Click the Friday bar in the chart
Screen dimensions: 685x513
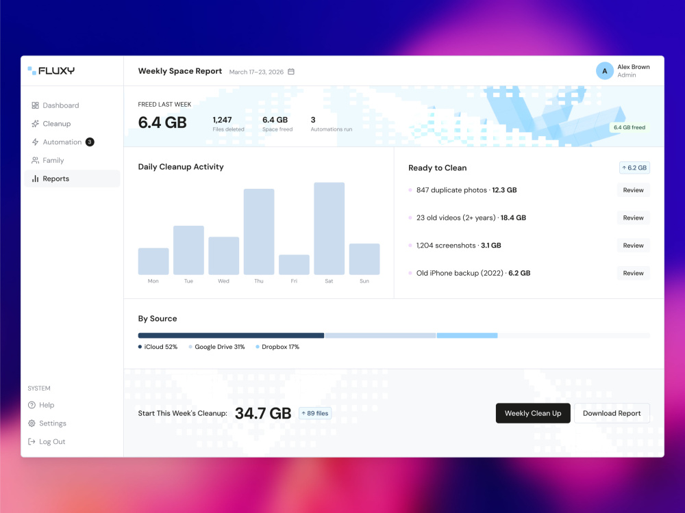(x=294, y=265)
